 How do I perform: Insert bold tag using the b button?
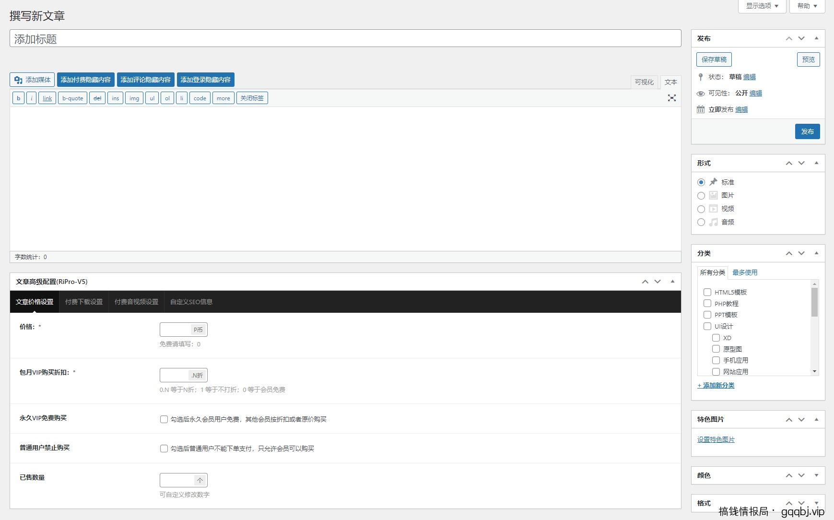click(x=18, y=98)
